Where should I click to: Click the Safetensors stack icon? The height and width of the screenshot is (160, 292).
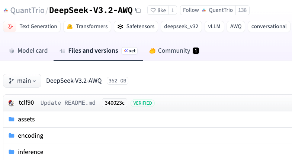(120, 27)
